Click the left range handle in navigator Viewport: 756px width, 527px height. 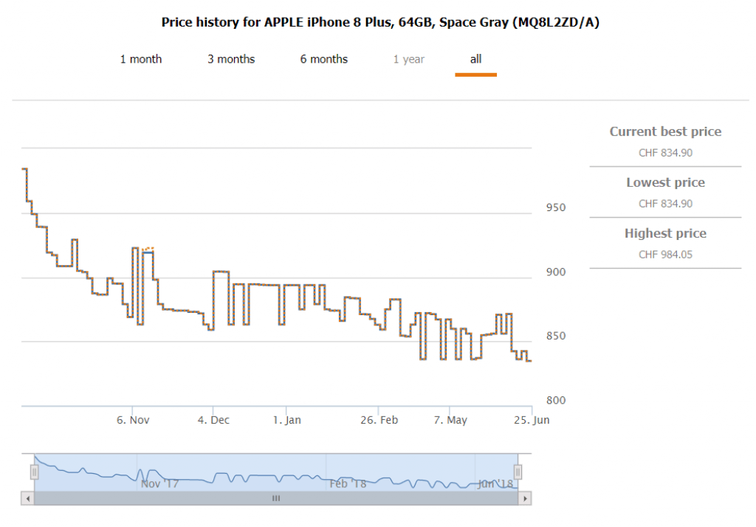(34, 472)
